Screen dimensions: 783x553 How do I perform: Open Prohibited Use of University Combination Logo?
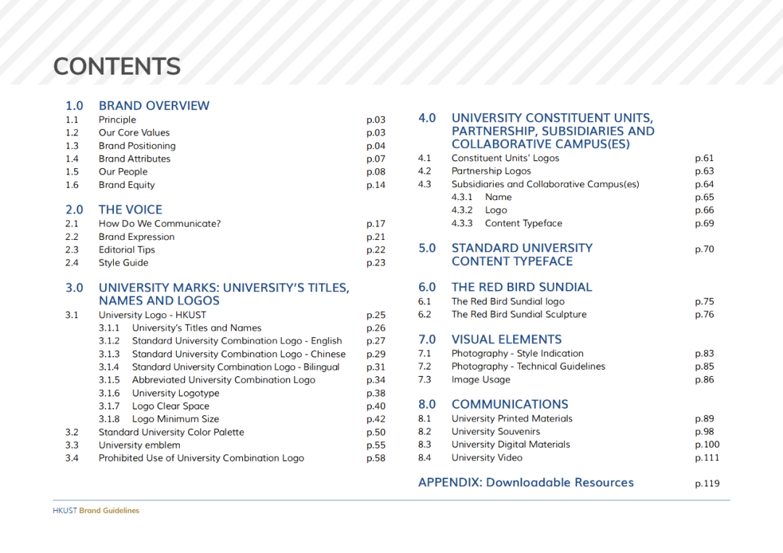(x=202, y=458)
